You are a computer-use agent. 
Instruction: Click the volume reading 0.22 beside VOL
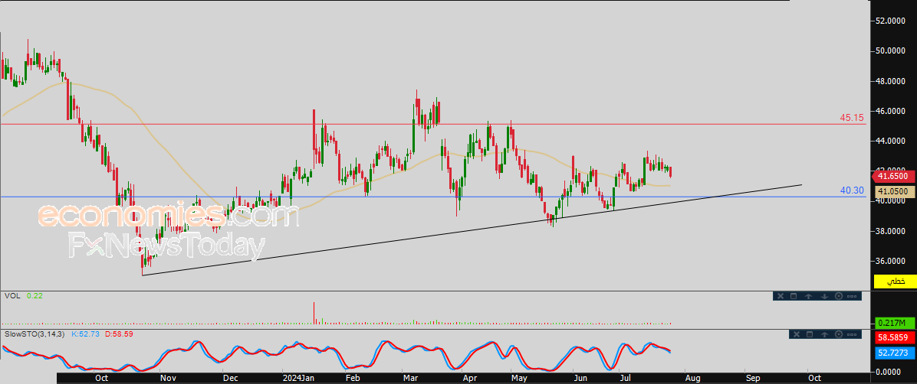coord(36,296)
